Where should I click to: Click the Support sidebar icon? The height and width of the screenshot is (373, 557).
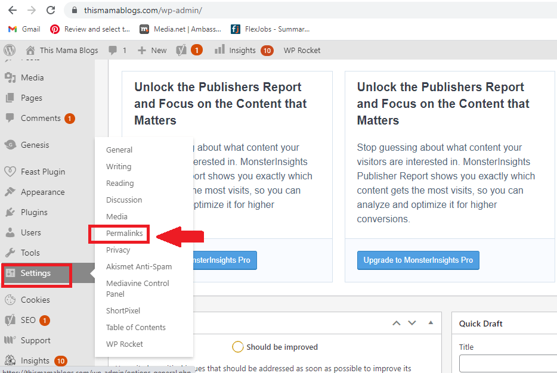[x=10, y=340]
